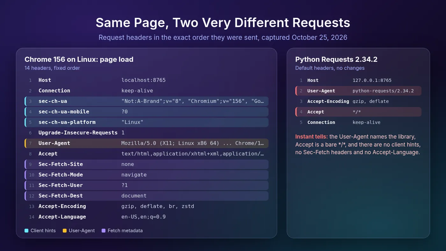Click the "Instant tells:" label
This screenshot has width=446, height=251.
[312, 137]
